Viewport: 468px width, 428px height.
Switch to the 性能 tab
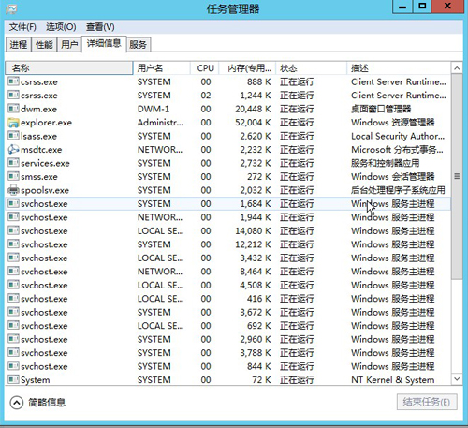coord(44,45)
